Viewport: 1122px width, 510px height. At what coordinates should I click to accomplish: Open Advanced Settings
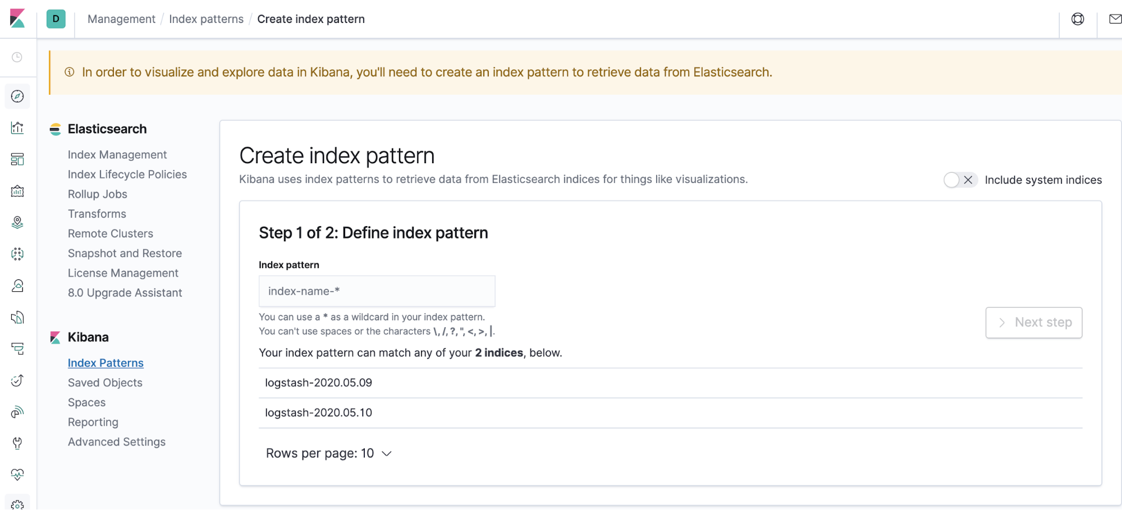pyautogui.click(x=117, y=442)
